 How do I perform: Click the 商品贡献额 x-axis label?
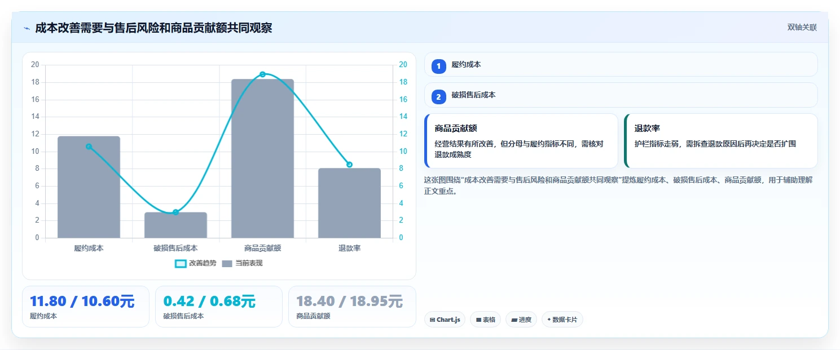pyautogui.click(x=262, y=248)
